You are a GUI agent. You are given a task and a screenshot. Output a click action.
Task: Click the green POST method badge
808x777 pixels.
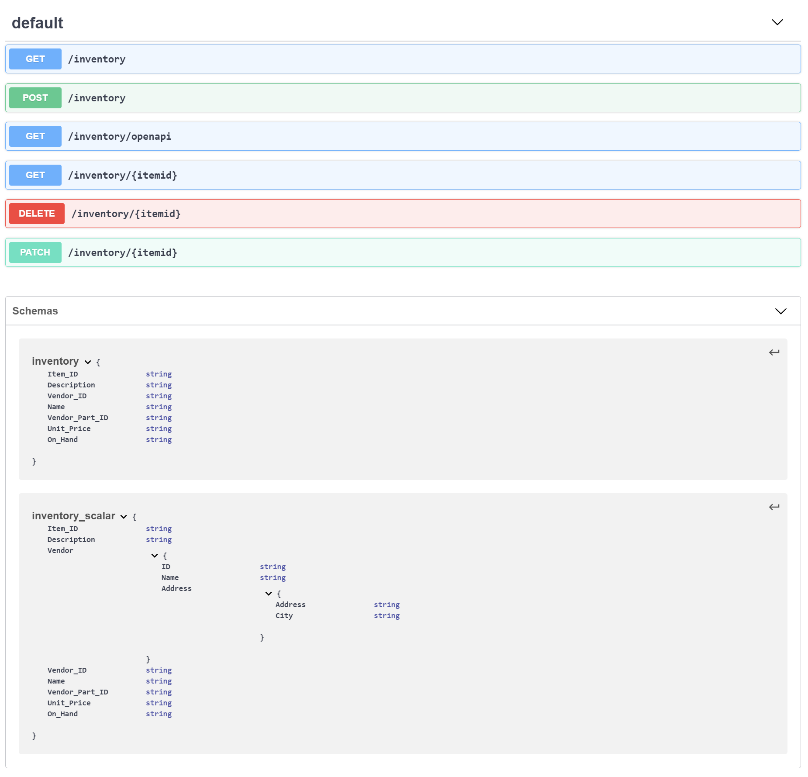[x=35, y=98]
